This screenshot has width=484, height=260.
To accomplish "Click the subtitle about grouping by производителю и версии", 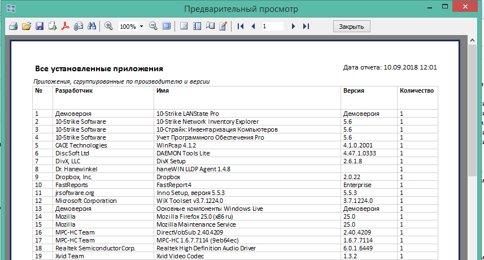I will coord(121,82).
